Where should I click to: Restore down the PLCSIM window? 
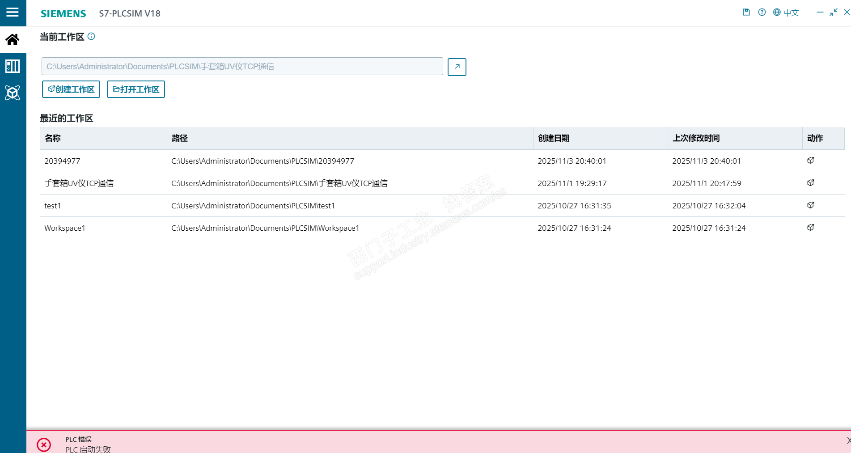833,13
